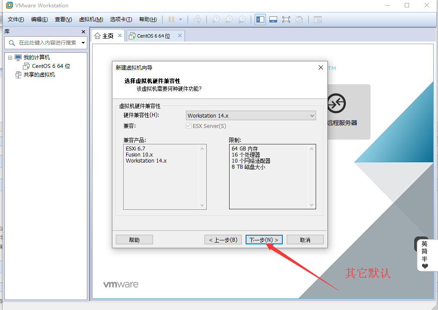Open the 帮助(H) menu
Image resolution: width=438 pixels, height=310 pixels.
tap(148, 19)
